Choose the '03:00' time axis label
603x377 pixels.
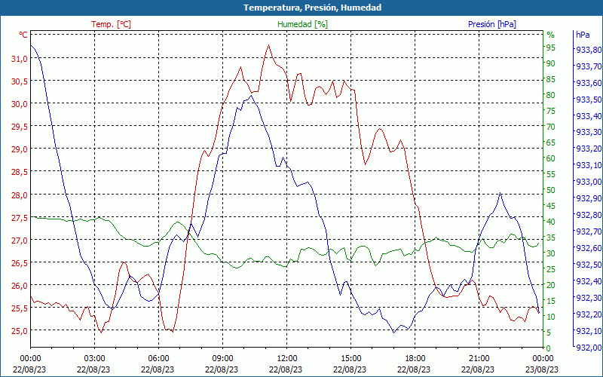pos(95,359)
